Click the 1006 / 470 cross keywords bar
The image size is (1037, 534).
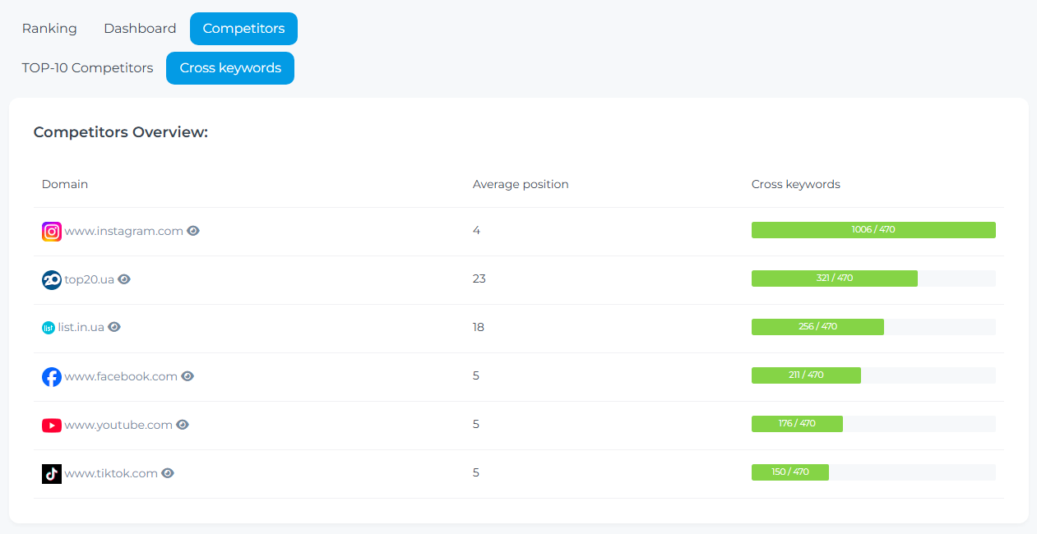point(873,230)
